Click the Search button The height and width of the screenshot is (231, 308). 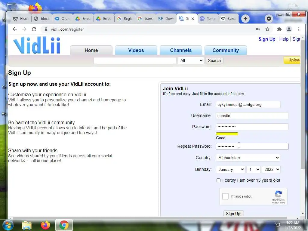pos(214,60)
